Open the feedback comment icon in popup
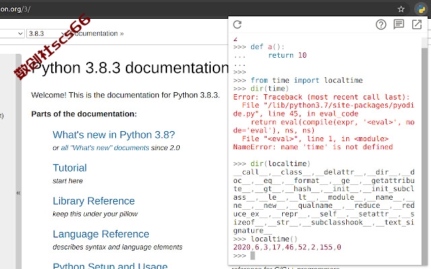This screenshot has width=431, height=269. pyautogui.click(x=399, y=24)
